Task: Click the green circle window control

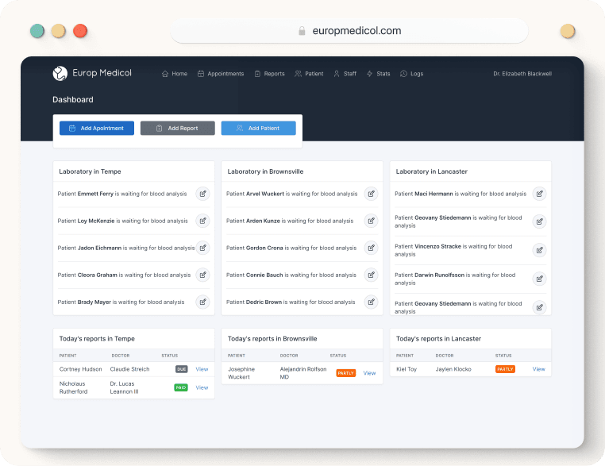Action: (37, 31)
